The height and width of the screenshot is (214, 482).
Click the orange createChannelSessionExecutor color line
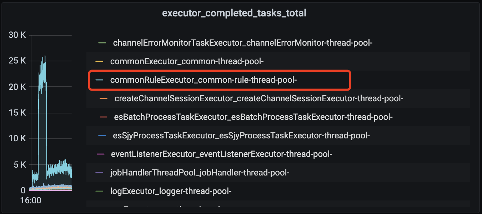104,99
